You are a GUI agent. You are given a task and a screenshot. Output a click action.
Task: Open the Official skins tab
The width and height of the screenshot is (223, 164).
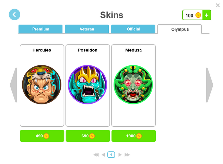(133, 29)
